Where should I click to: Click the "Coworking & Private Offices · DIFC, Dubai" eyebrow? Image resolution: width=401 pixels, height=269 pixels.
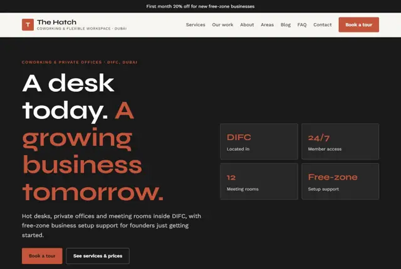[80, 63]
